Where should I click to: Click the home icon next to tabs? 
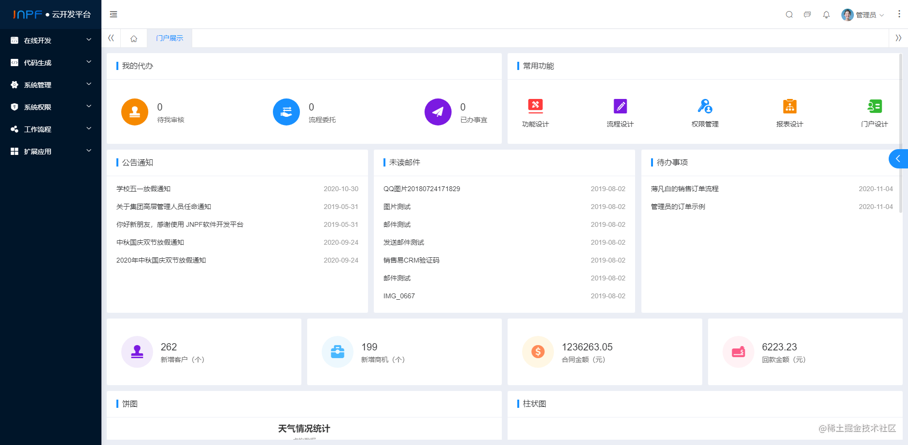click(134, 38)
